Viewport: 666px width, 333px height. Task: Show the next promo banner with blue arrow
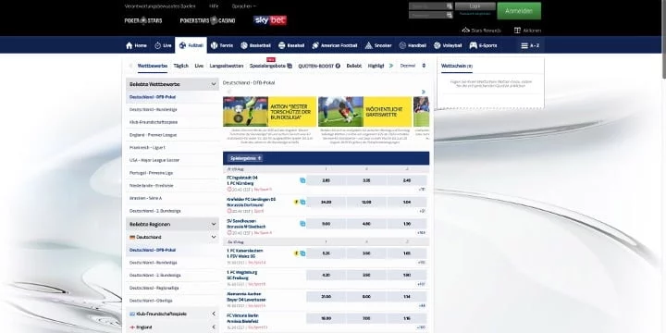(423, 92)
